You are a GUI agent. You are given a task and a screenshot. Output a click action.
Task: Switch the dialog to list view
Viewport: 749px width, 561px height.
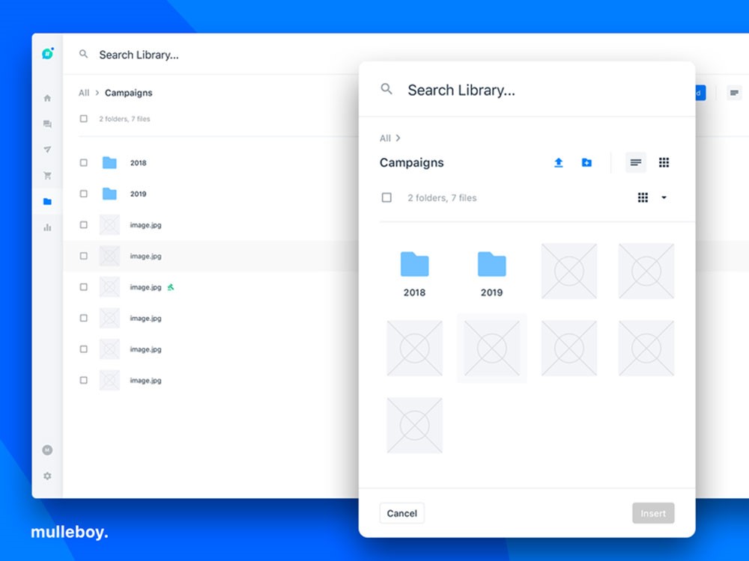pyautogui.click(x=636, y=162)
